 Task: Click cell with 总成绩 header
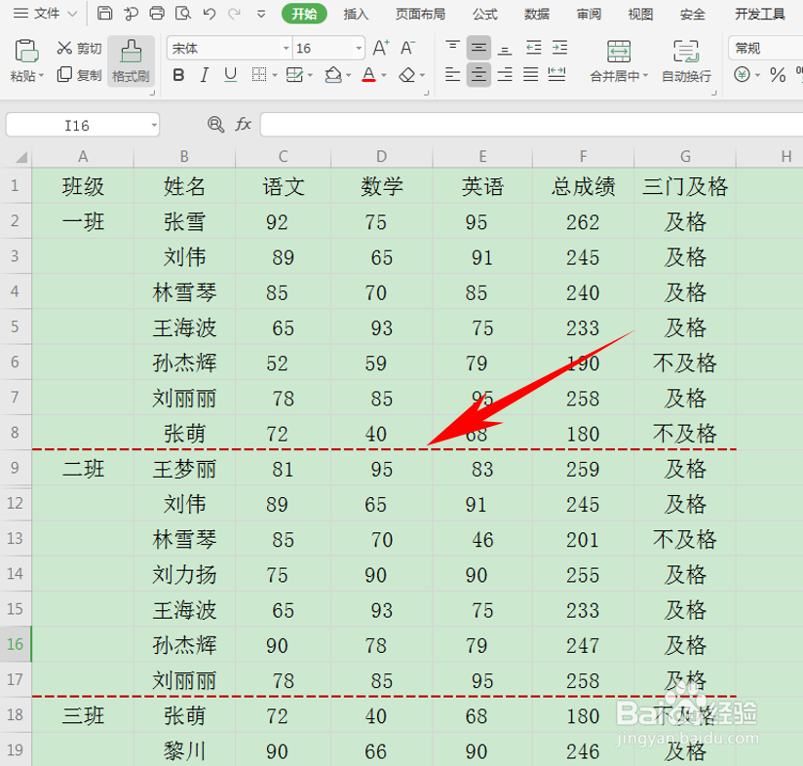click(584, 186)
